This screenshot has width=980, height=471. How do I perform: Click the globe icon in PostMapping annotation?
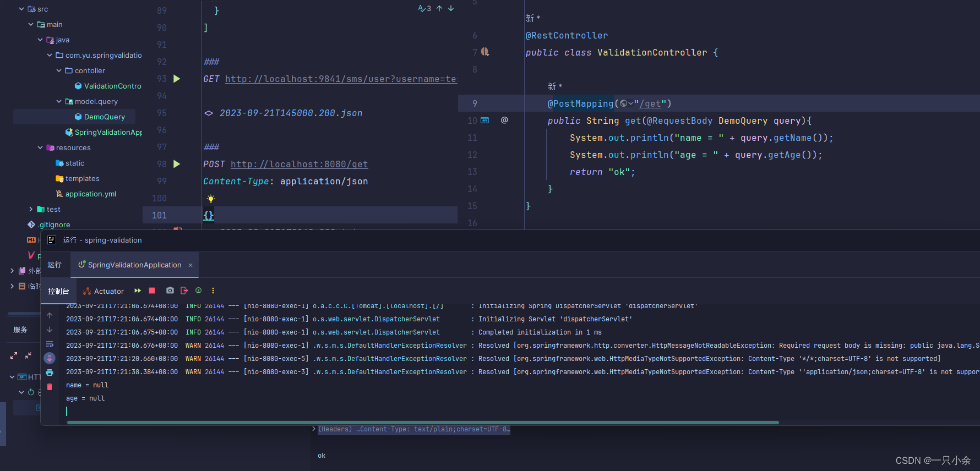tap(624, 103)
